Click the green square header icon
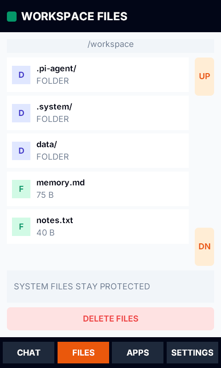This screenshot has height=368, width=221. (12, 17)
